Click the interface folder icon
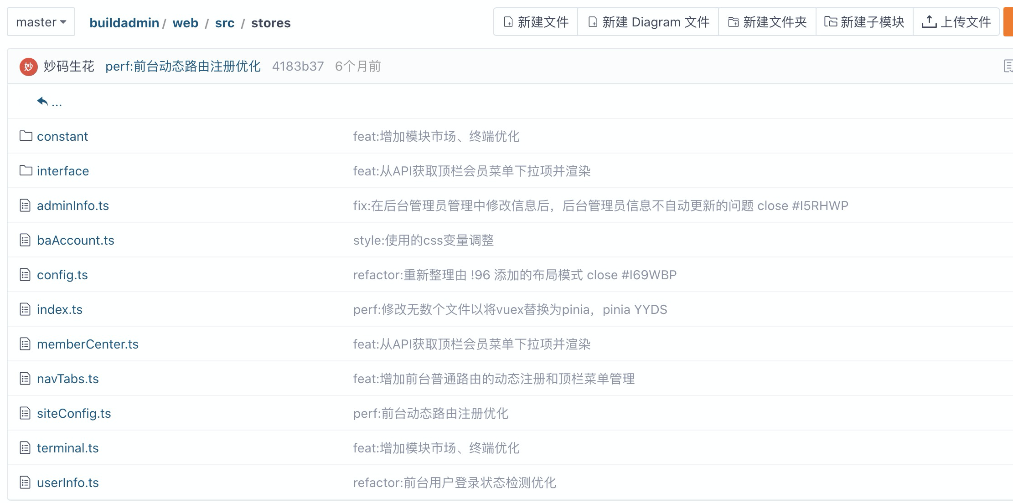The height and width of the screenshot is (503, 1013). click(26, 170)
